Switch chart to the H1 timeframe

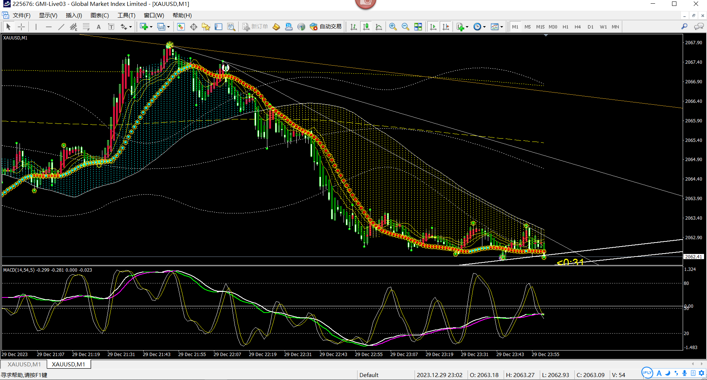(x=565, y=27)
